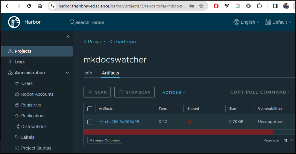
Task: Click the red ad blocker extension icon
Action: 216,6
